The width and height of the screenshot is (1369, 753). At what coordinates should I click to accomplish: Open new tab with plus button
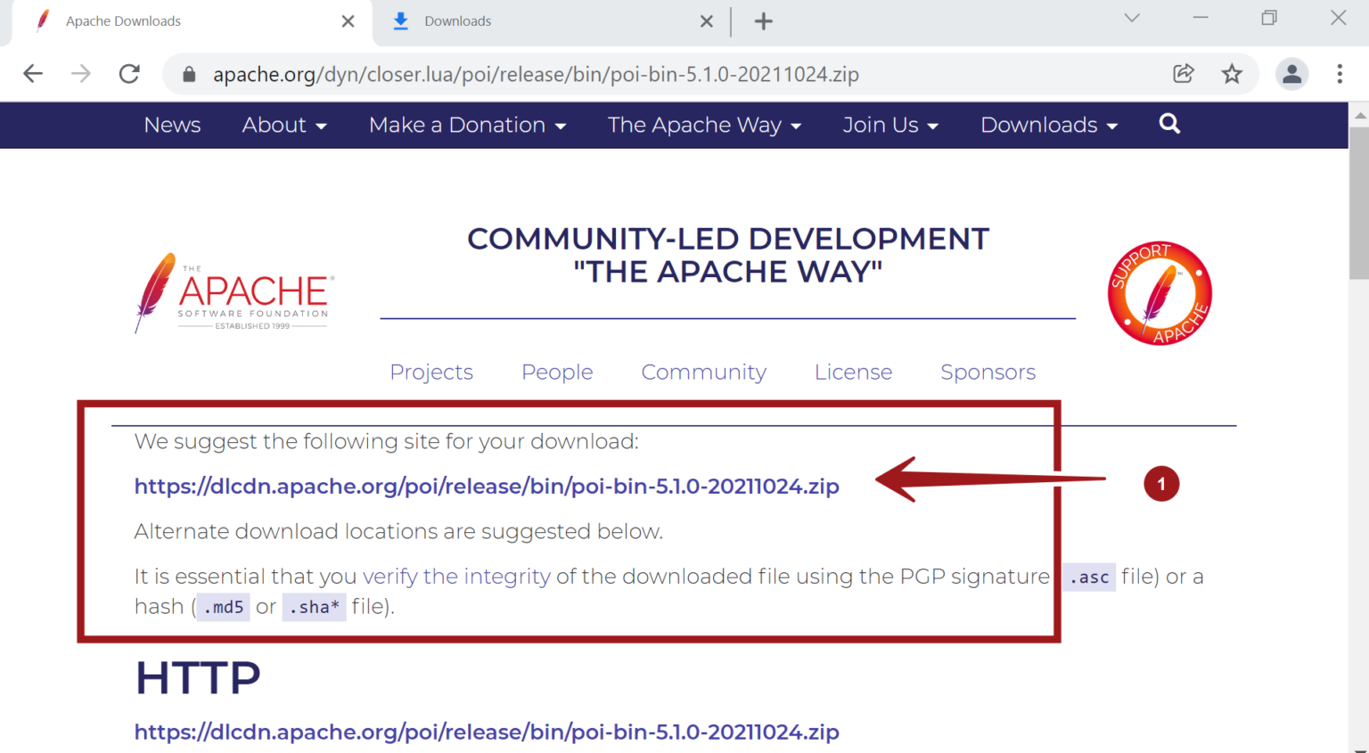pos(763,21)
